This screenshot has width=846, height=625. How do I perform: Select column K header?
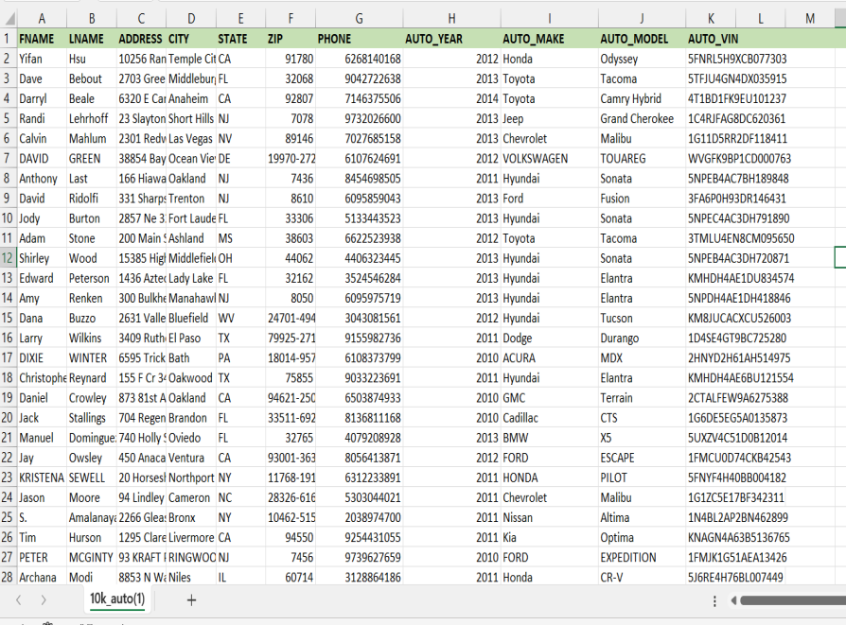(711, 19)
